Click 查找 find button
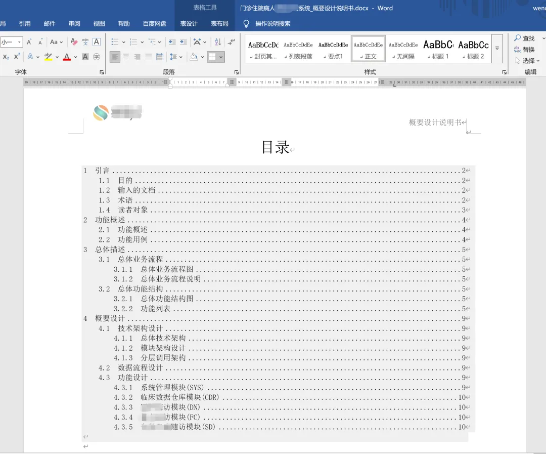The width and height of the screenshot is (546, 454). coord(524,38)
